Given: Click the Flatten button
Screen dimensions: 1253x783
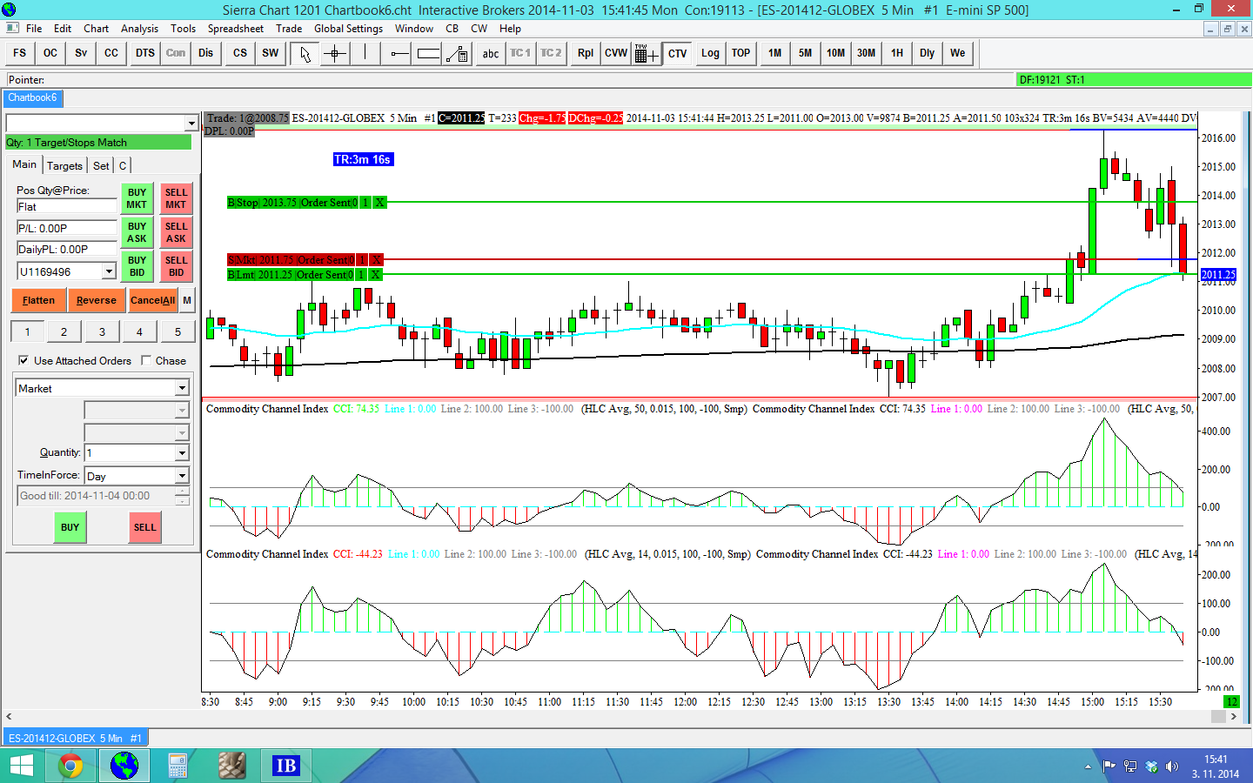Looking at the screenshot, I should pyautogui.click(x=39, y=300).
